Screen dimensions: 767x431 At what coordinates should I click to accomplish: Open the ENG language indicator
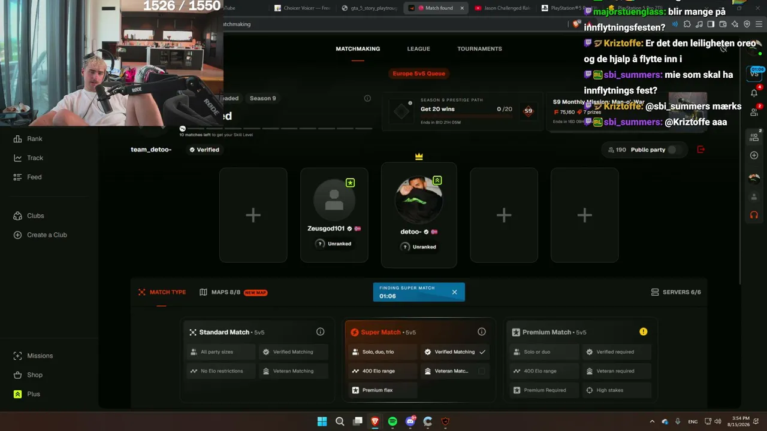[x=693, y=421]
